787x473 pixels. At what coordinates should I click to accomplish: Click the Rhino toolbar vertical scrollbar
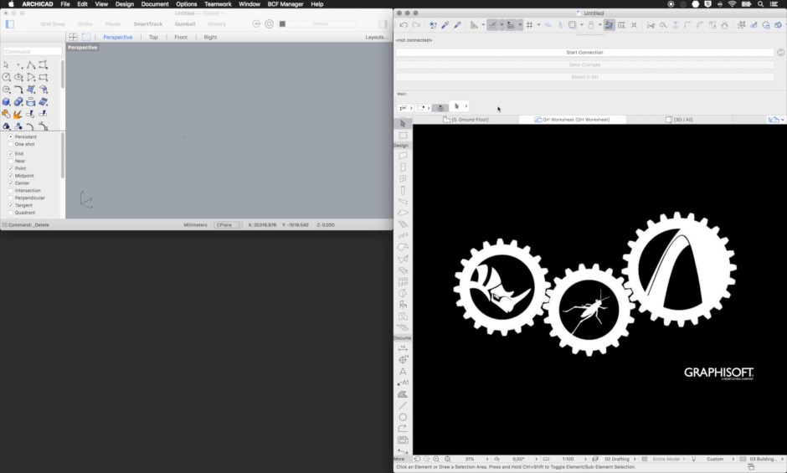(63, 75)
